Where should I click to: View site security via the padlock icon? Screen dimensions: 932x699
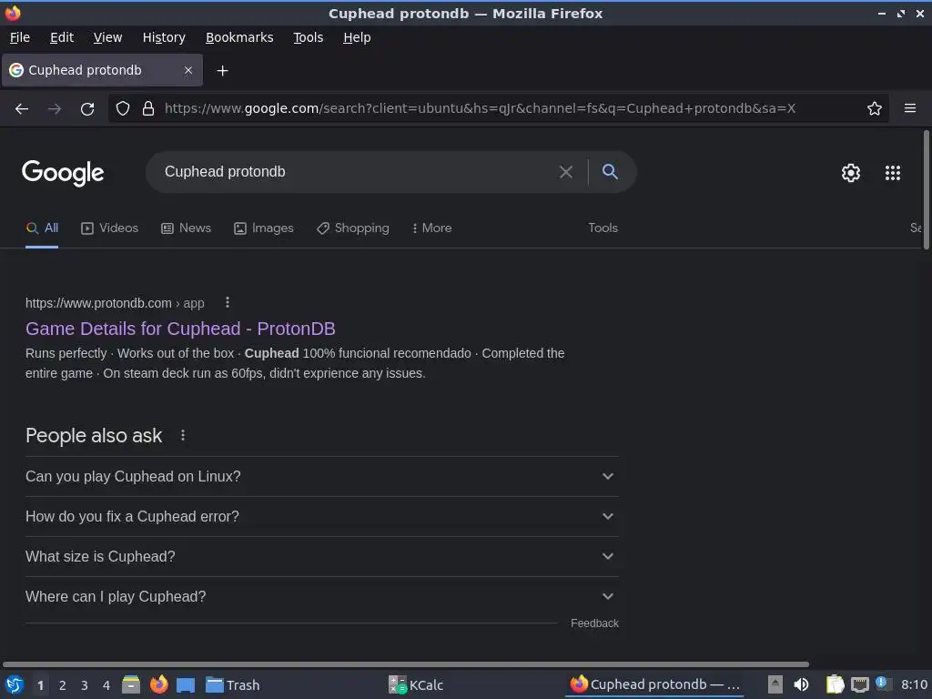coord(148,108)
